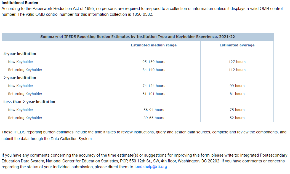Select the 84-140 hours cell
This screenshot has height=174, width=290.
[154, 70]
